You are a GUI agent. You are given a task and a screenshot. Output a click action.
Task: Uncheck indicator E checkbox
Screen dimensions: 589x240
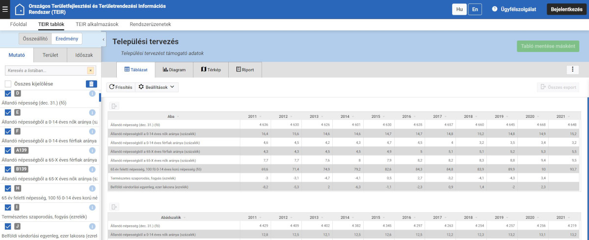click(8, 112)
